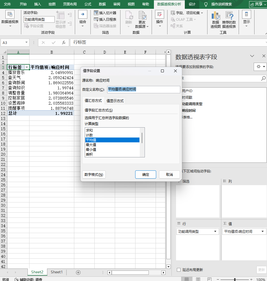Expand field pane options chevron

(252, 56)
